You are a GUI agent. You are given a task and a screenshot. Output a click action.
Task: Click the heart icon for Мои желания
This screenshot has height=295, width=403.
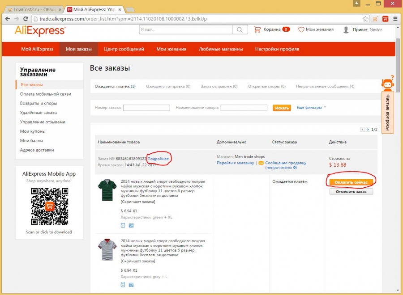coord(301,29)
